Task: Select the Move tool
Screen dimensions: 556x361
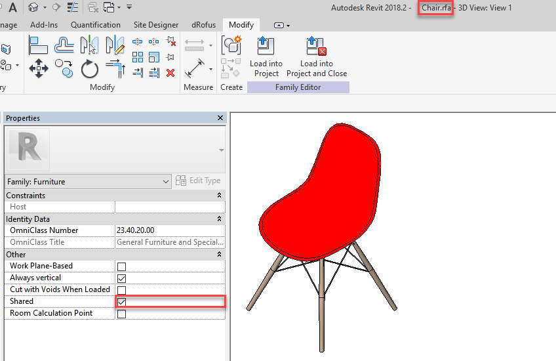Action: pos(39,68)
